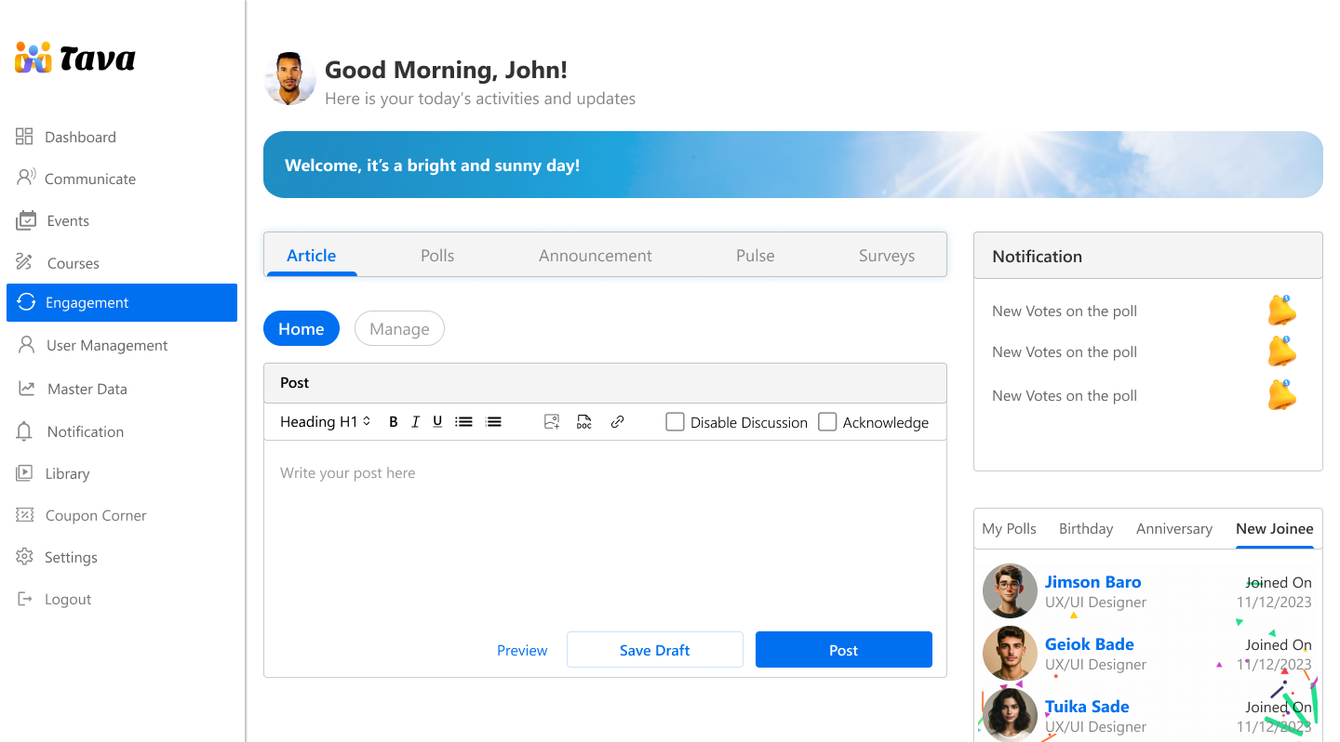Underline text using the U icon

click(437, 422)
